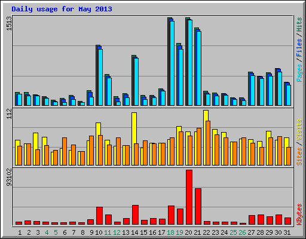
Task: Click day label 14 on the axis
Action: click(x=134, y=232)
